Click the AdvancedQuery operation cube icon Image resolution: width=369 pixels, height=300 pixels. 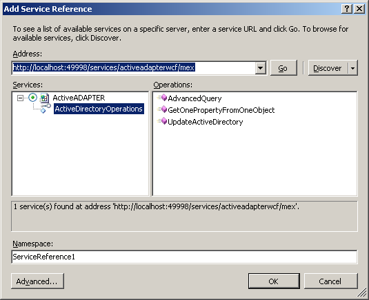pyautogui.click(x=162, y=98)
